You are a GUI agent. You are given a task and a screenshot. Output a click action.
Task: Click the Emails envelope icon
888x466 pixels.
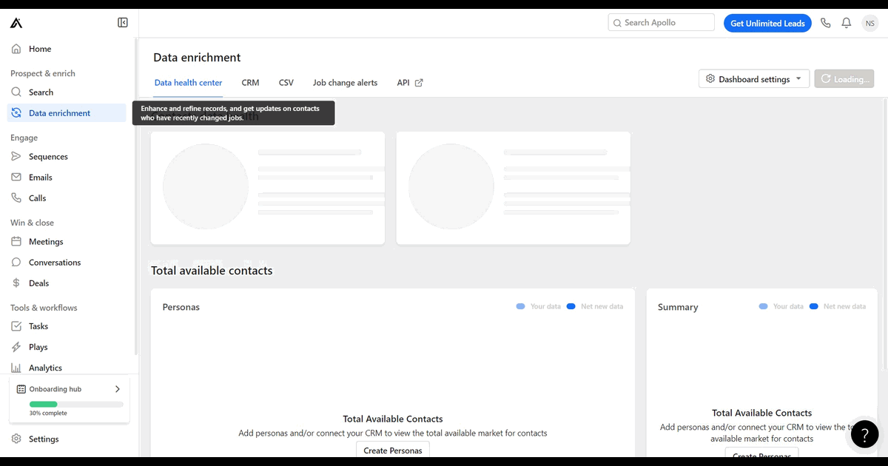coord(16,178)
